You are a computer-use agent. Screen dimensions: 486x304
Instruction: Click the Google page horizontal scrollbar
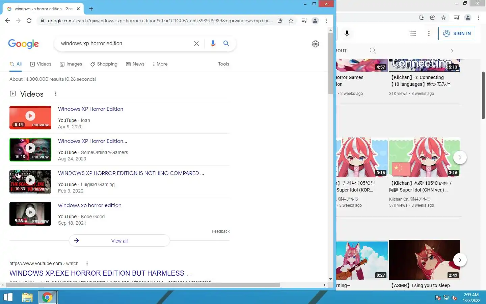click(142, 285)
